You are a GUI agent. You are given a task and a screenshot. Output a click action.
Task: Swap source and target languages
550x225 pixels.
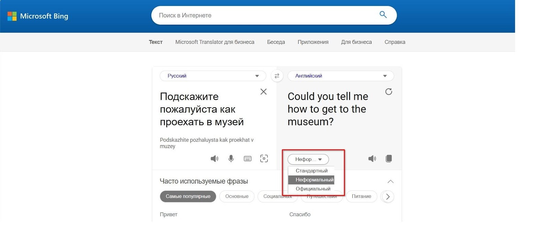coord(277,76)
